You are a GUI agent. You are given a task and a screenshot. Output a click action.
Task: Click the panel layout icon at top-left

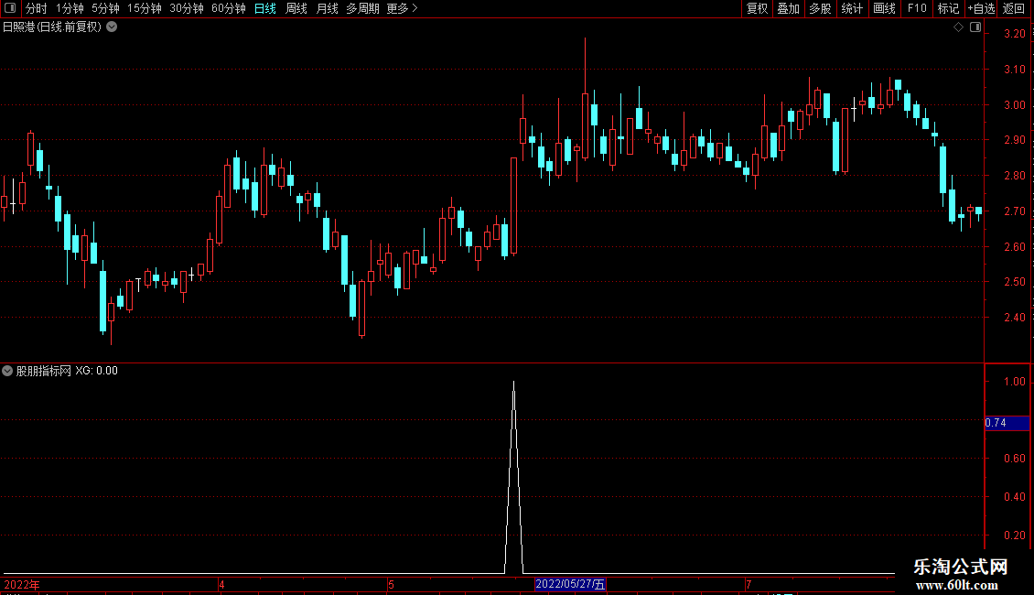point(10,8)
